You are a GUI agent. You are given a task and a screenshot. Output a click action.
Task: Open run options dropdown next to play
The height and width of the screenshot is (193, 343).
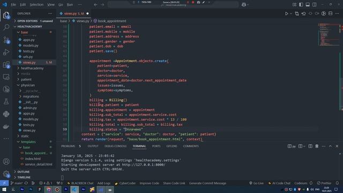click(x=291, y=13)
